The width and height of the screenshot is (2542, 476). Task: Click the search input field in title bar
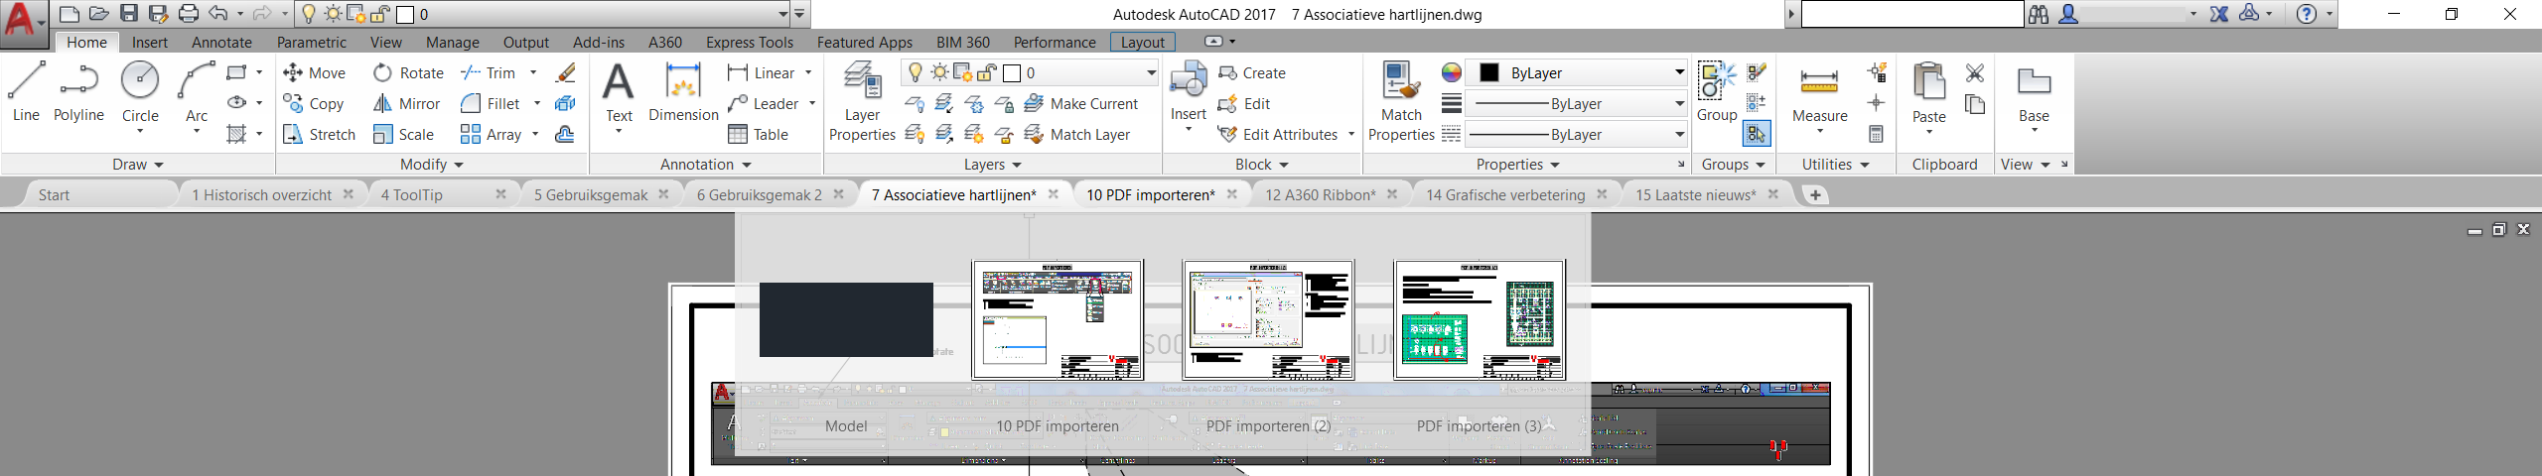[1912, 14]
